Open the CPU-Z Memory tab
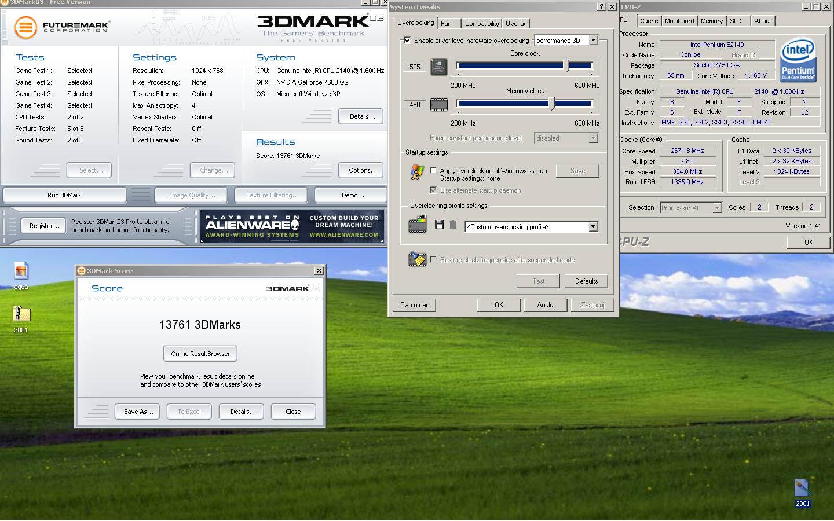The width and height of the screenshot is (834, 521). pyautogui.click(x=711, y=21)
